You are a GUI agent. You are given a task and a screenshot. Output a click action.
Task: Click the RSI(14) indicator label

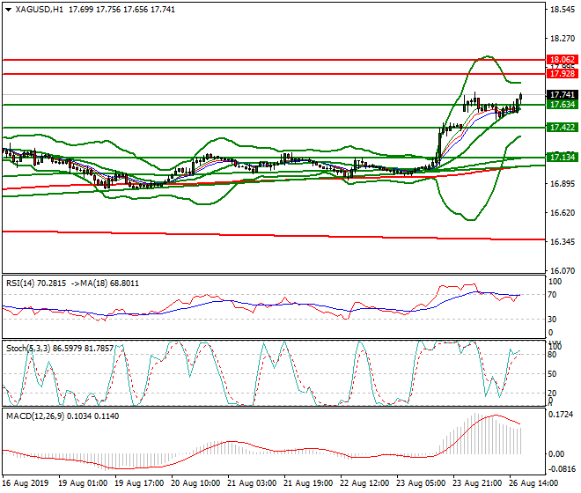(23, 283)
